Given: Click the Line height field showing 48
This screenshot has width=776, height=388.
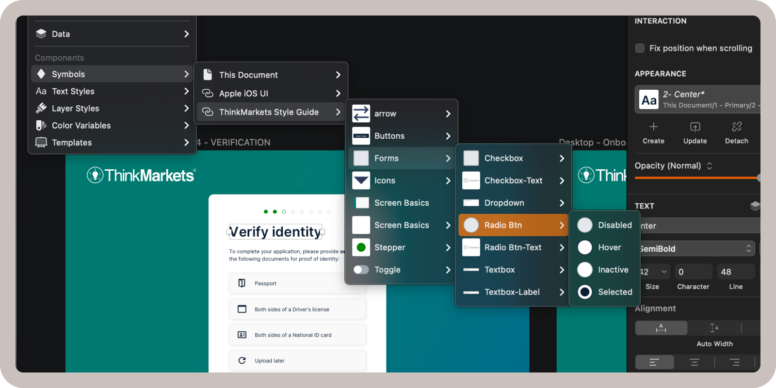Looking at the screenshot, I should (x=736, y=272).
